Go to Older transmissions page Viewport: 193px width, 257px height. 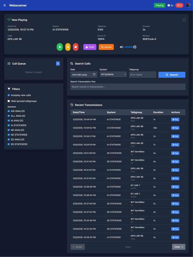(x=179, y=247)
